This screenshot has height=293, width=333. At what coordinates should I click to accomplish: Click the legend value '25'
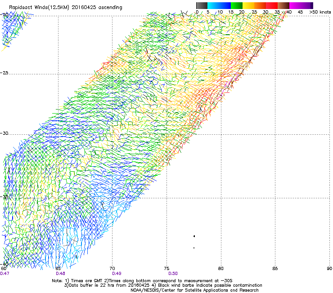click(x=254, y=12)
